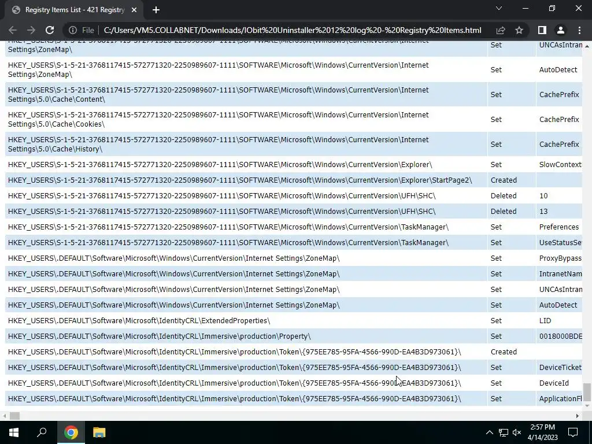Click the address bar URL field
The width and height of the screenshot is (592, 444).
click(x=292, y=30)
